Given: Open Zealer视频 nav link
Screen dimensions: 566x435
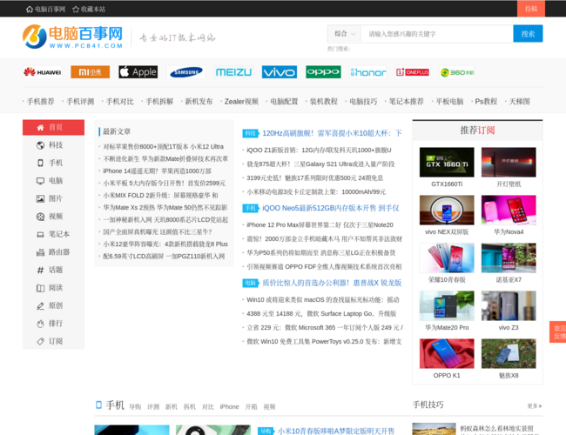Looking at the screenshot, I should pos(241,102).
